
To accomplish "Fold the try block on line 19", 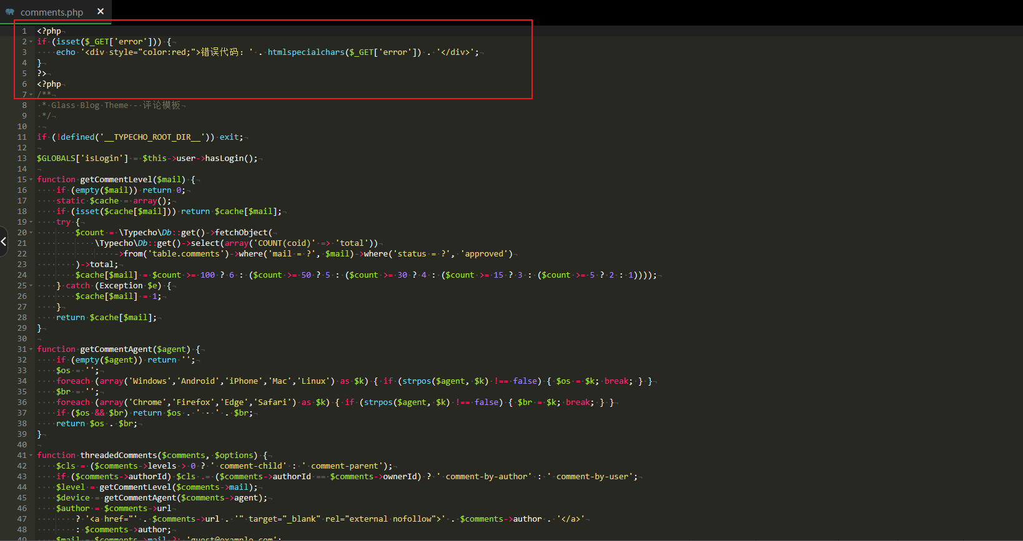I will (x=31, y=222).
